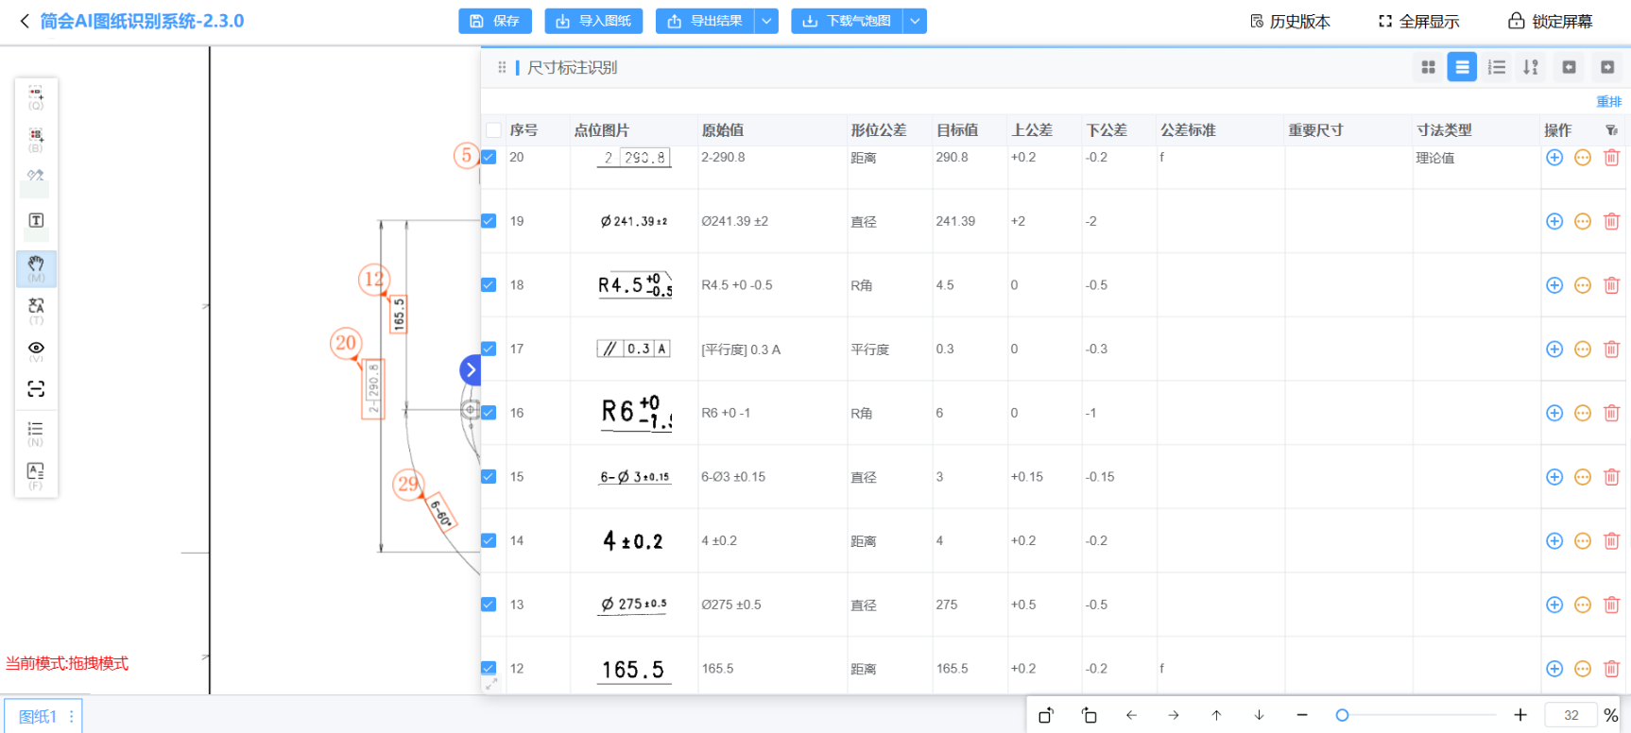
Task: Click the 保存 button
Action: [495, 21]
